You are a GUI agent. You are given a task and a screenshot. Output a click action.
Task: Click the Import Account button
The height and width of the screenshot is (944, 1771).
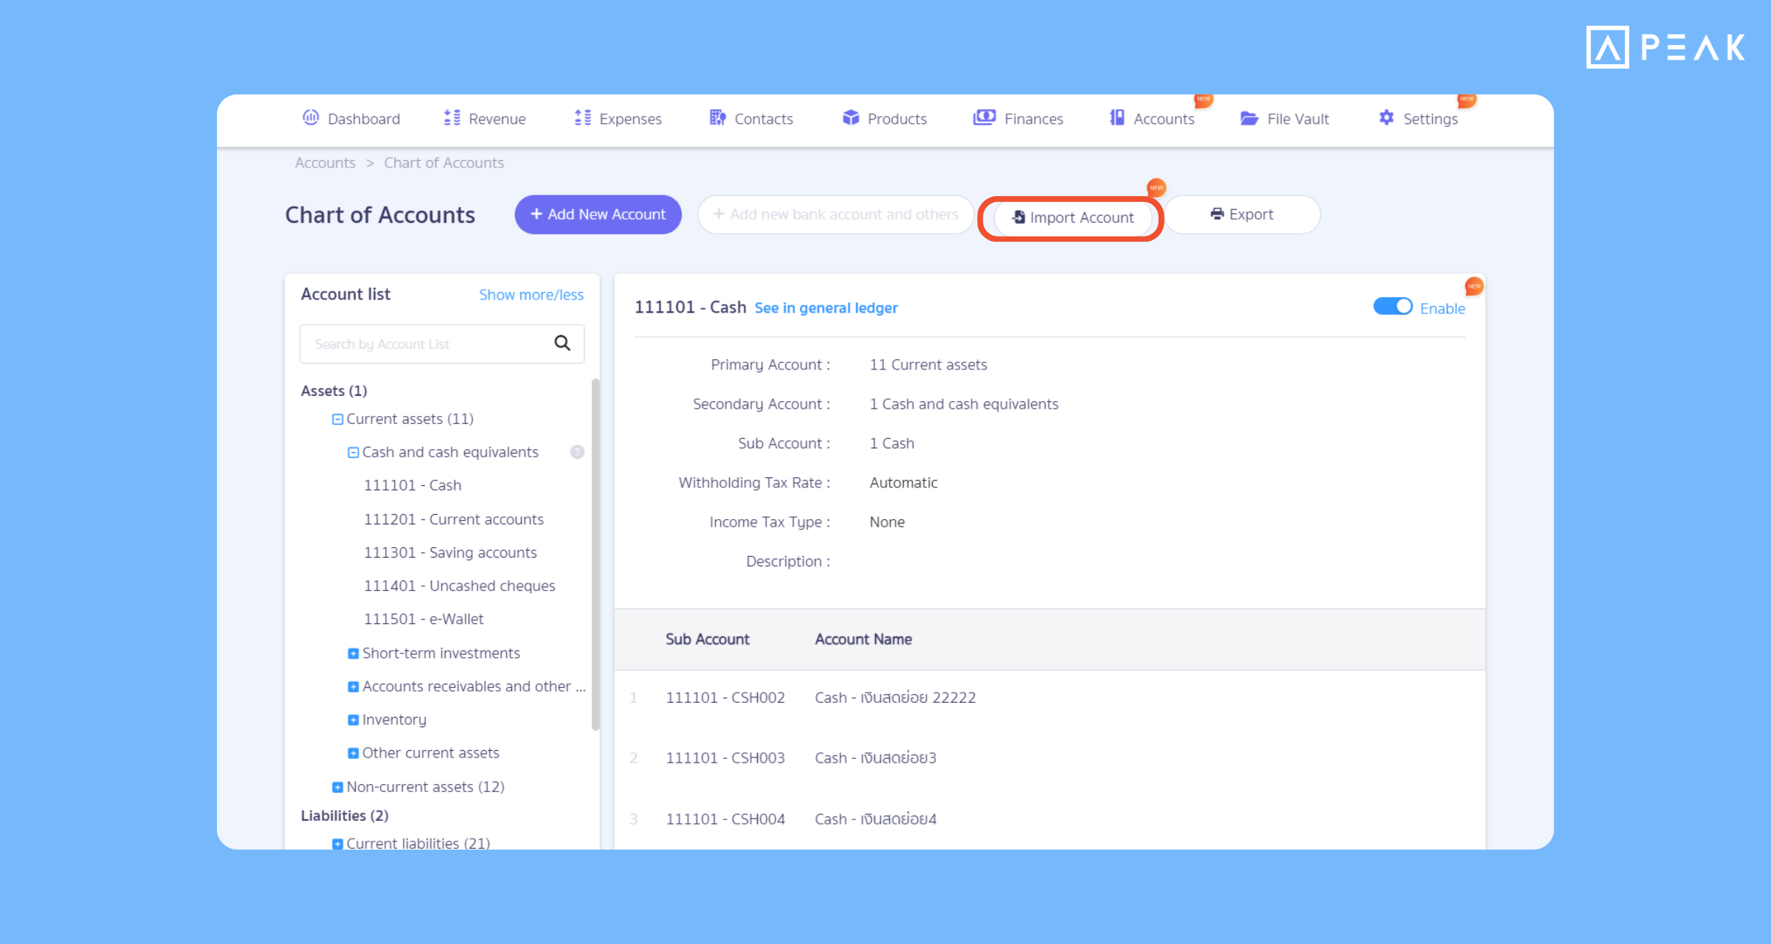(x=1072, y=218)
